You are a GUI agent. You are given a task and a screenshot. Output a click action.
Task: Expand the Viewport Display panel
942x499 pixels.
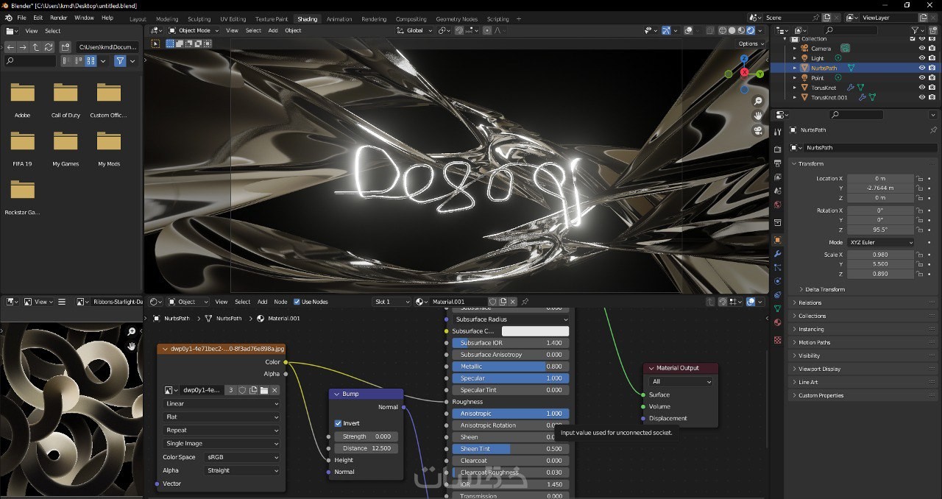point(819,369)
